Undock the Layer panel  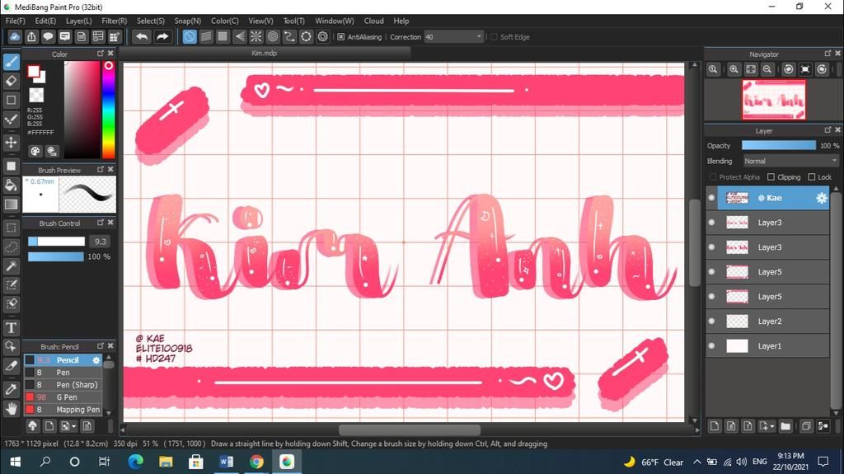[x=828, y=129]
